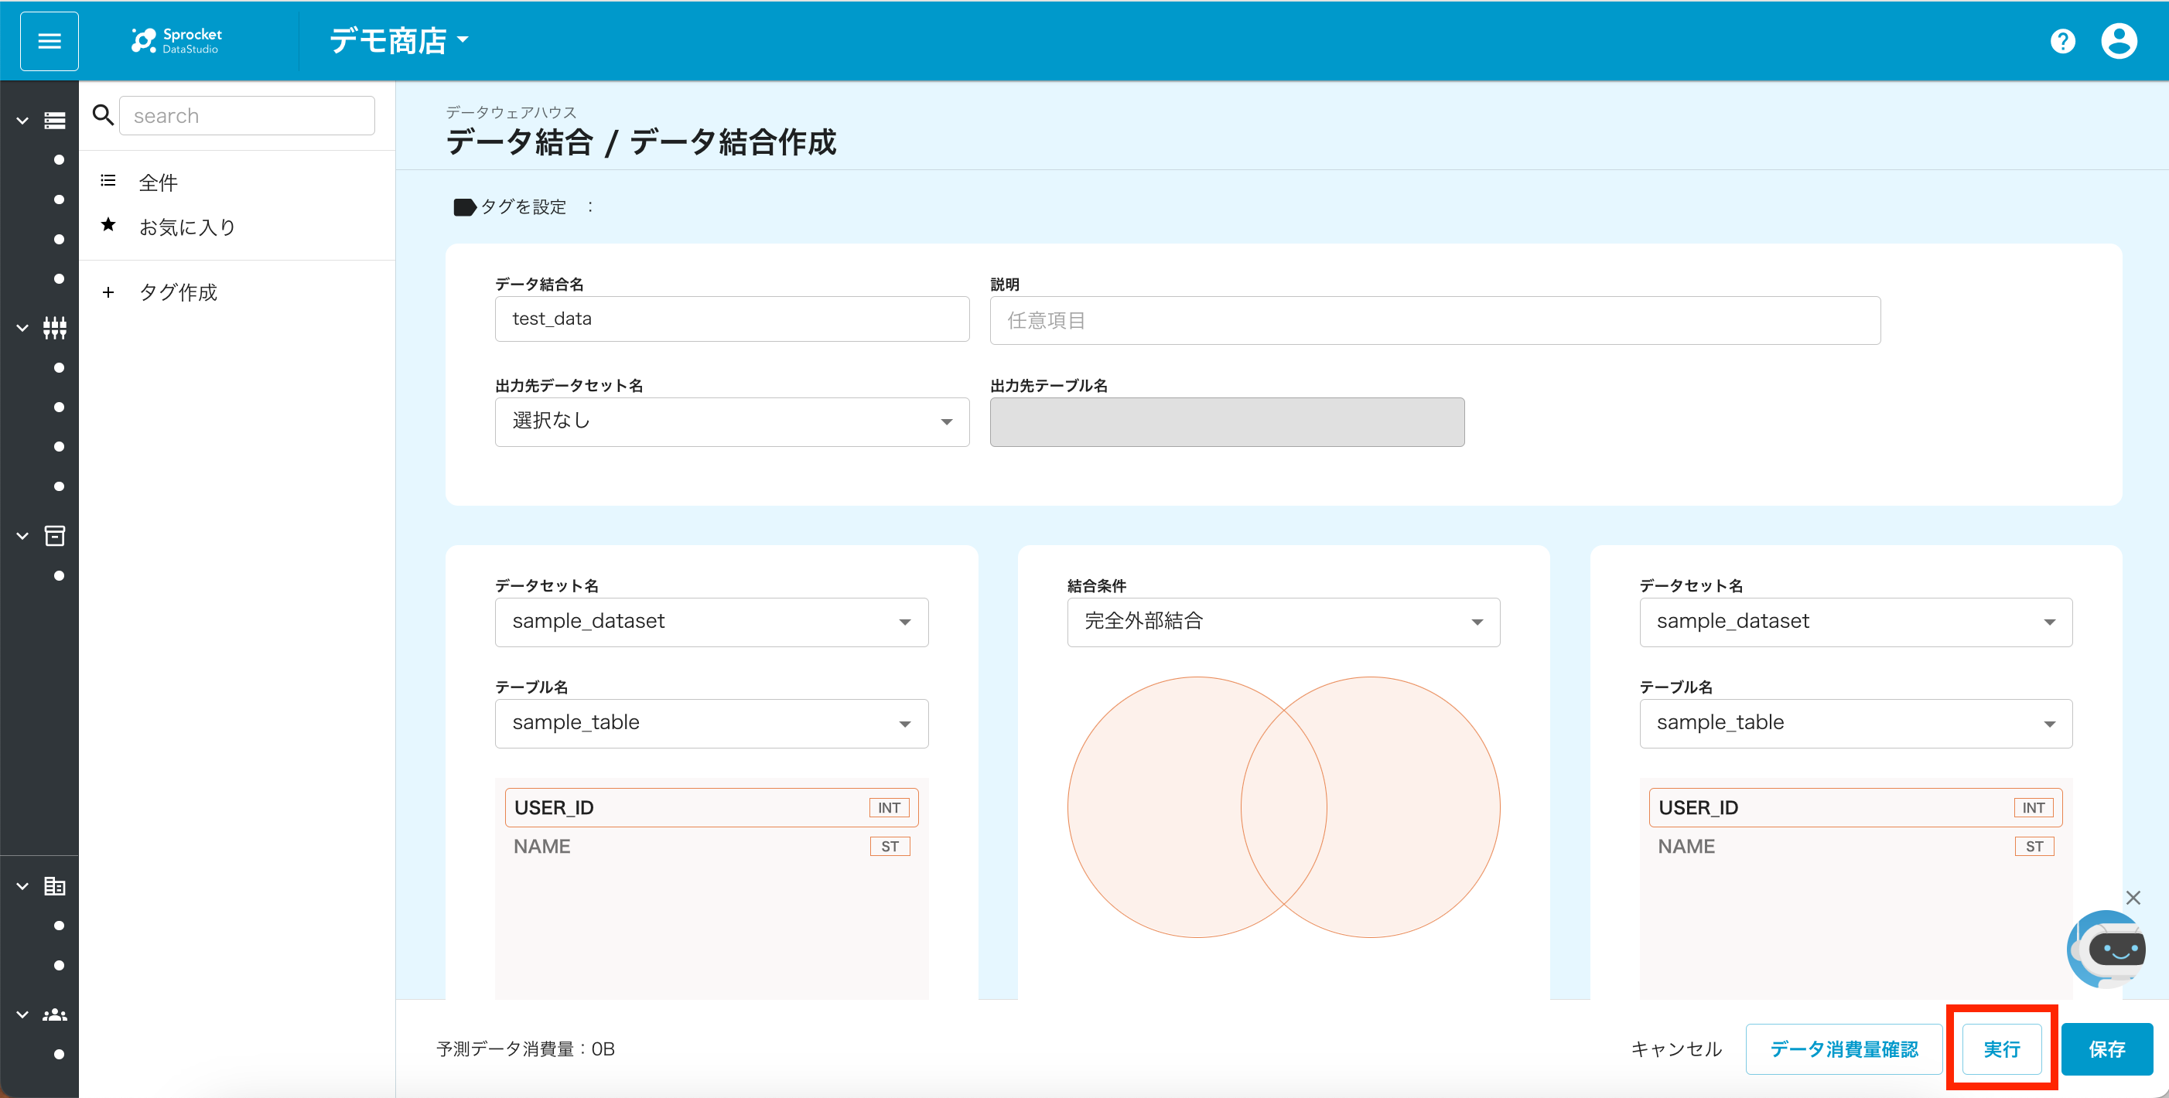Select NAME column in left table

click(x=712, y=847)
